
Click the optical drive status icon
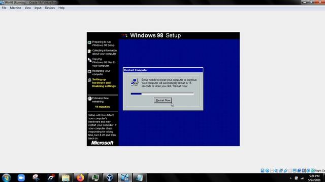click(267, 171)
